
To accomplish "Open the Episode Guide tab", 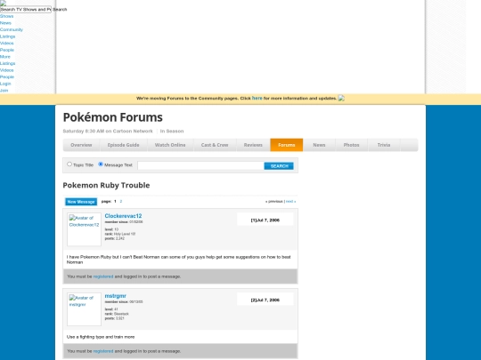I will coord(123,145).
